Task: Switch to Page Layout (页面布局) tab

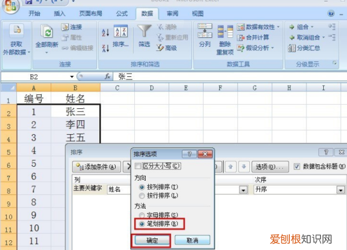Action: click(x=91, y=14)
